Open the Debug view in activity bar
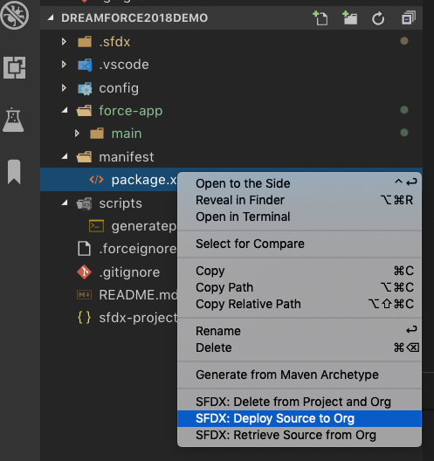Viewport: 434px width, 461px height. tap(14, 15)
